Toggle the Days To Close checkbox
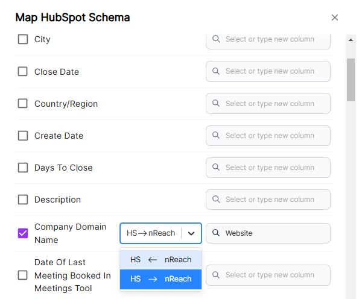 tap(23, 168)
